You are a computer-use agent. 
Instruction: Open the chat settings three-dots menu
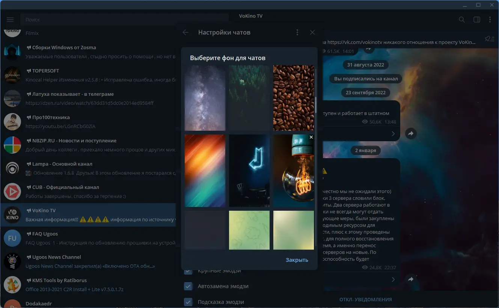pos(297,32)
